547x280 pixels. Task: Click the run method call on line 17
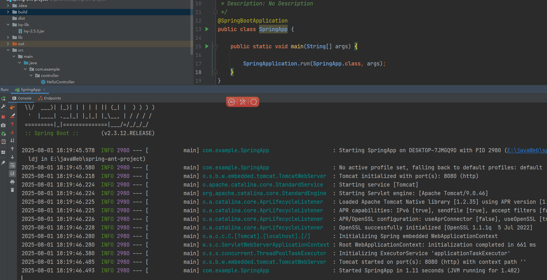(305, 64)
